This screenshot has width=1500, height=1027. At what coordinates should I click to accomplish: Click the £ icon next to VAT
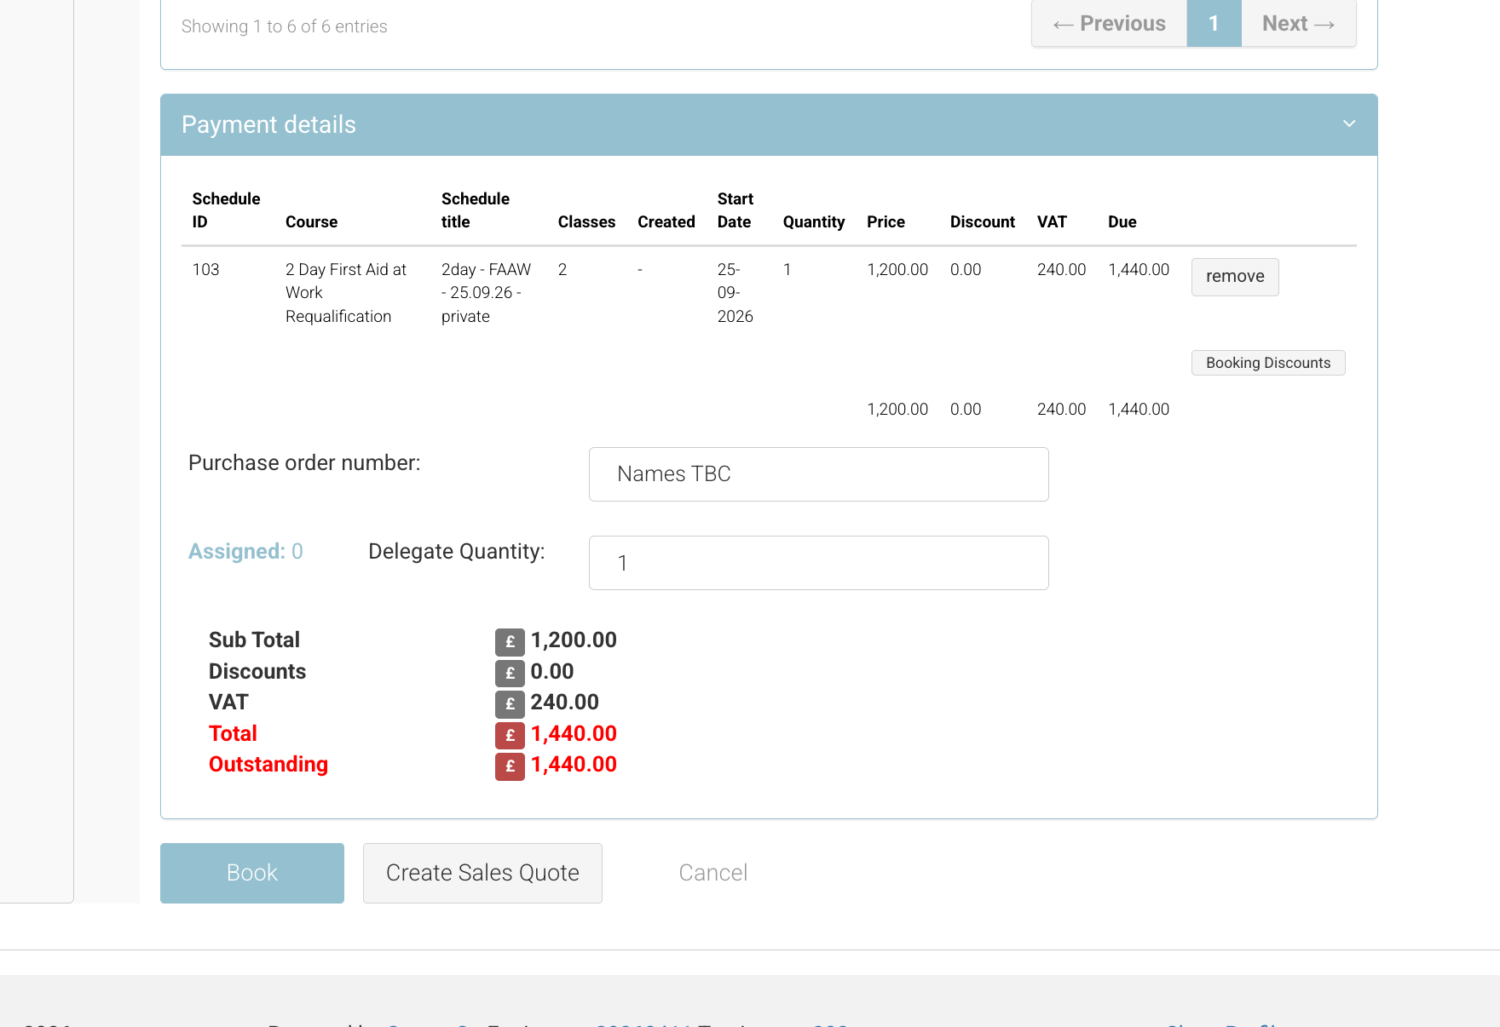coord(510,704)
